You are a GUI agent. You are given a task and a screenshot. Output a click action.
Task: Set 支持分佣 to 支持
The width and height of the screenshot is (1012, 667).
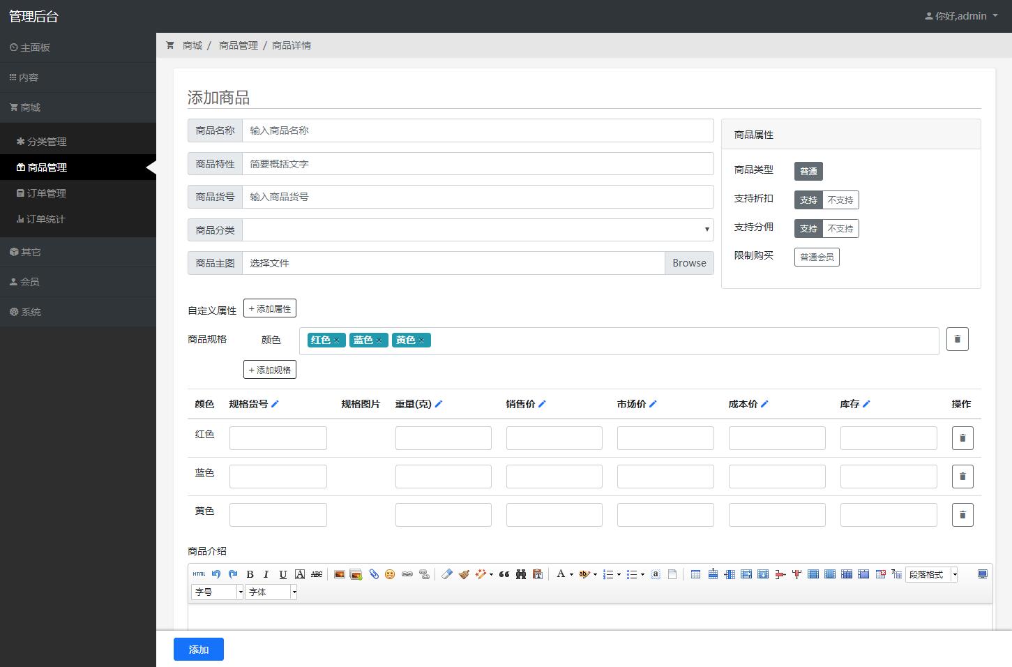(808, 228)
